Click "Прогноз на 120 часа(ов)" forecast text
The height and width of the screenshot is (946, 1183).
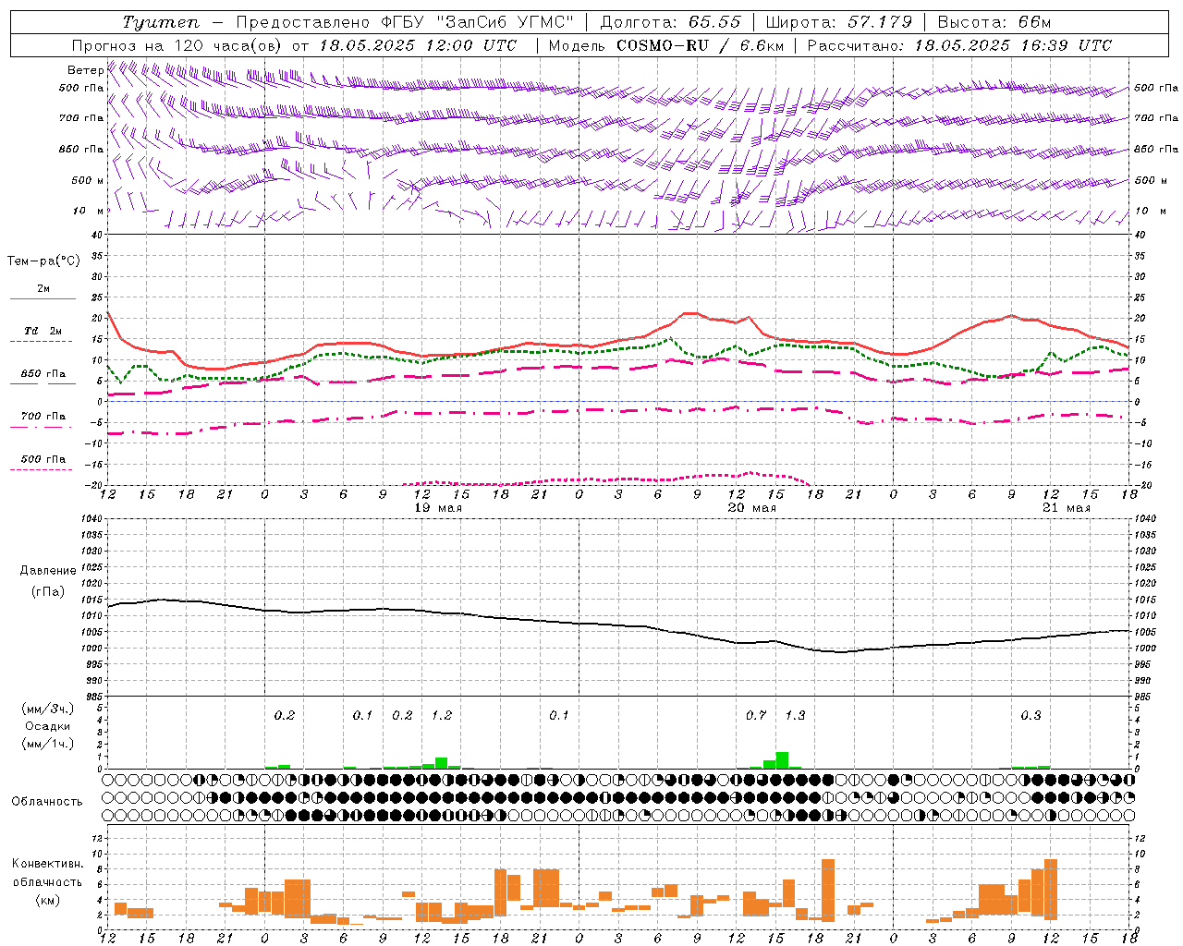[178, 45]
